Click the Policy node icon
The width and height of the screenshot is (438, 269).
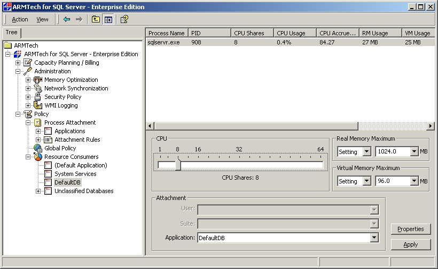(x=28, y=114)
